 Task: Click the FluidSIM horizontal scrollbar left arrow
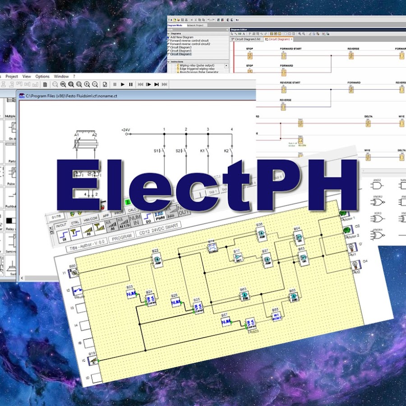pos(22,278)
